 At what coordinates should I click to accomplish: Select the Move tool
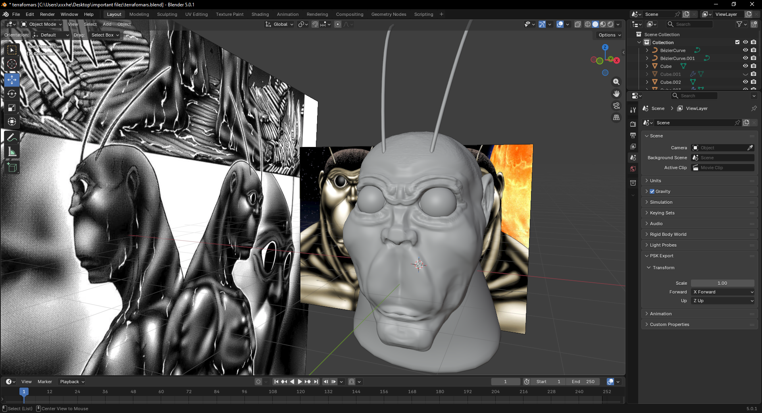12,80
